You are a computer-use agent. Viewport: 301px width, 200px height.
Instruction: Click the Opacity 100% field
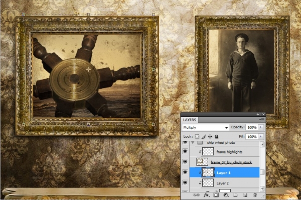[x=252, y=127]
